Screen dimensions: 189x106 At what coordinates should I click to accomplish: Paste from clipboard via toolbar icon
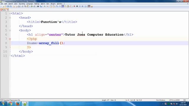28,6
